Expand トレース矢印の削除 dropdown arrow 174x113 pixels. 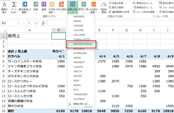point(157,12)
